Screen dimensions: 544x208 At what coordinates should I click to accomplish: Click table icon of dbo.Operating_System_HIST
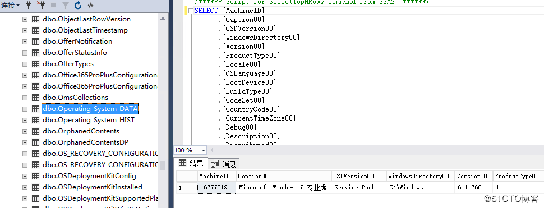click(35, 120)
